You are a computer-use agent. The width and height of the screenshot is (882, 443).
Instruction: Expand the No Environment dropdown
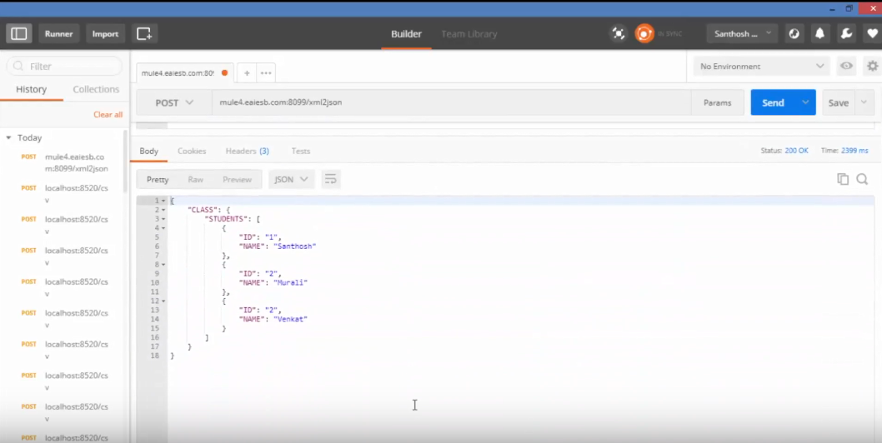click(761, 67)
